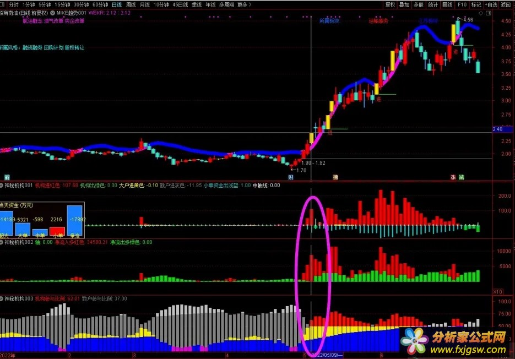Select the 30分钟 period tab
This screenshot has width=515, height=359.
click(82, 4)
